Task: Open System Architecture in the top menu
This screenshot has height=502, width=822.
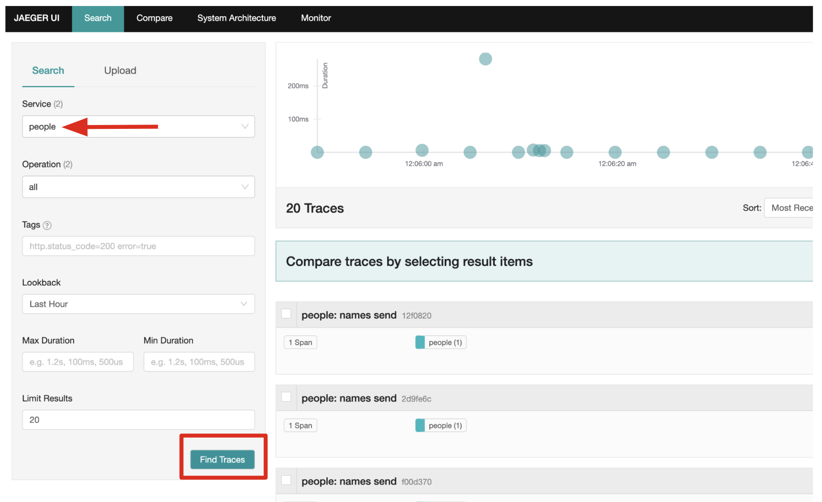Action: click(x=237, y=18)
